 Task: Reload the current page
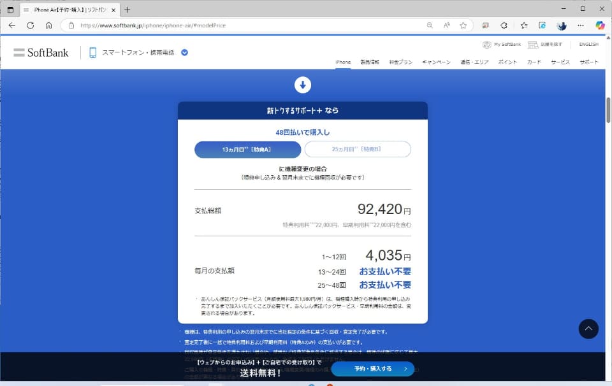(x=31, y=25)
